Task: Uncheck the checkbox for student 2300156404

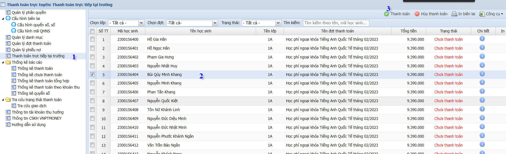Action: point(92,75)
